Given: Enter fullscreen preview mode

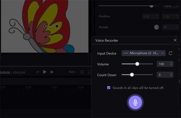Looking at the screenshot, I should [89, 72].
